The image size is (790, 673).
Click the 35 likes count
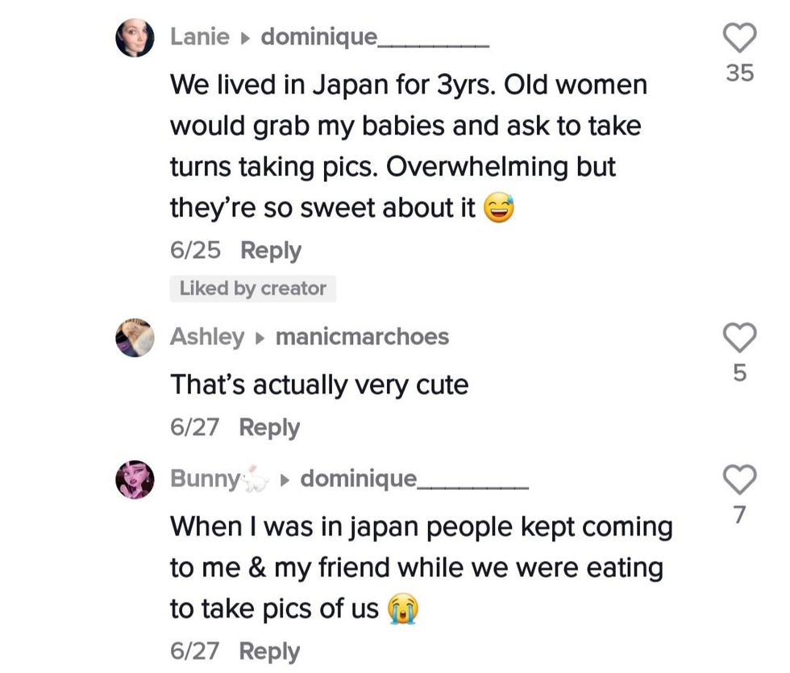click(x=739, y=73)
